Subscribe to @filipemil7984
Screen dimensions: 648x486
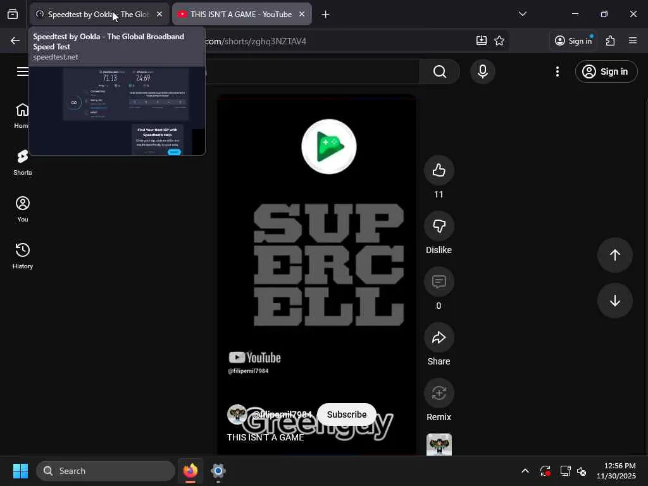pos(346,414)
